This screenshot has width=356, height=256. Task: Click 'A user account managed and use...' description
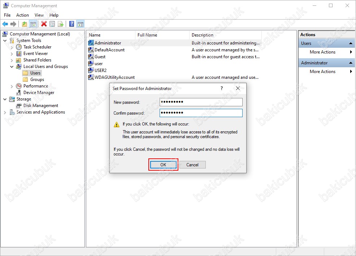tap(225, 77)
